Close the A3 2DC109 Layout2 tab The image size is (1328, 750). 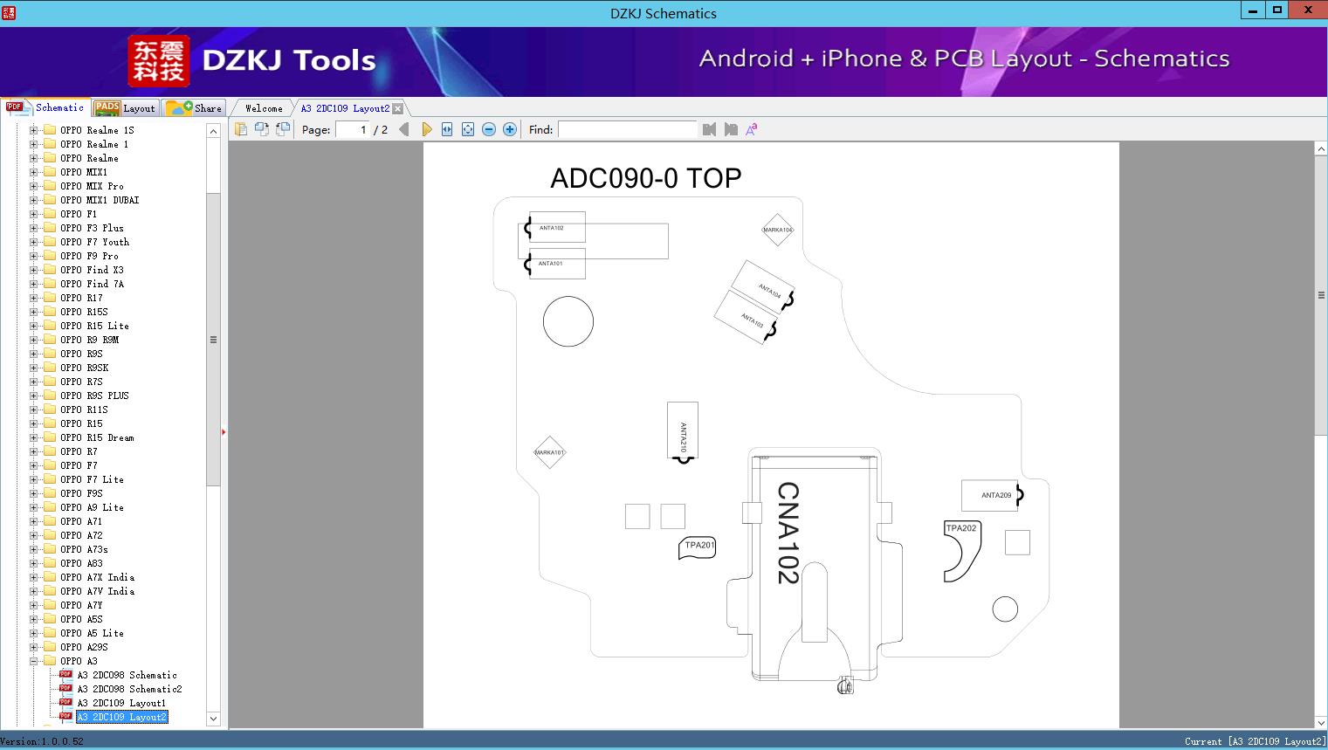(x=397, y=108)
